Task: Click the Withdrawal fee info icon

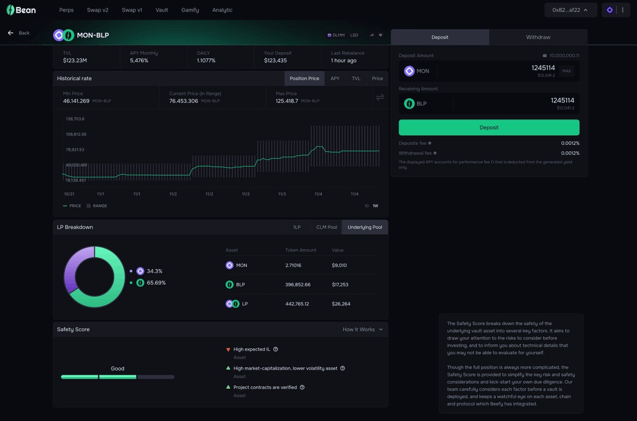Action: [435, 153]
